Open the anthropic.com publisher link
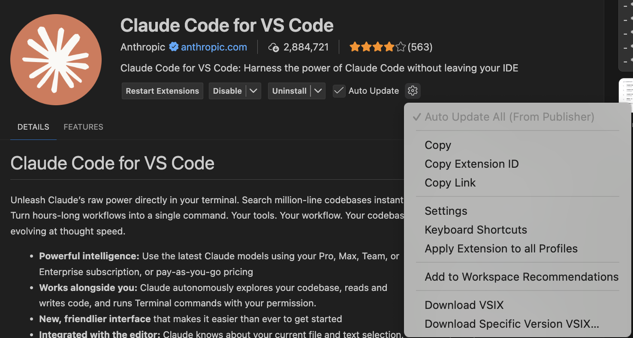The height and width of the screenshot is (338, 633). click(214, 47)
